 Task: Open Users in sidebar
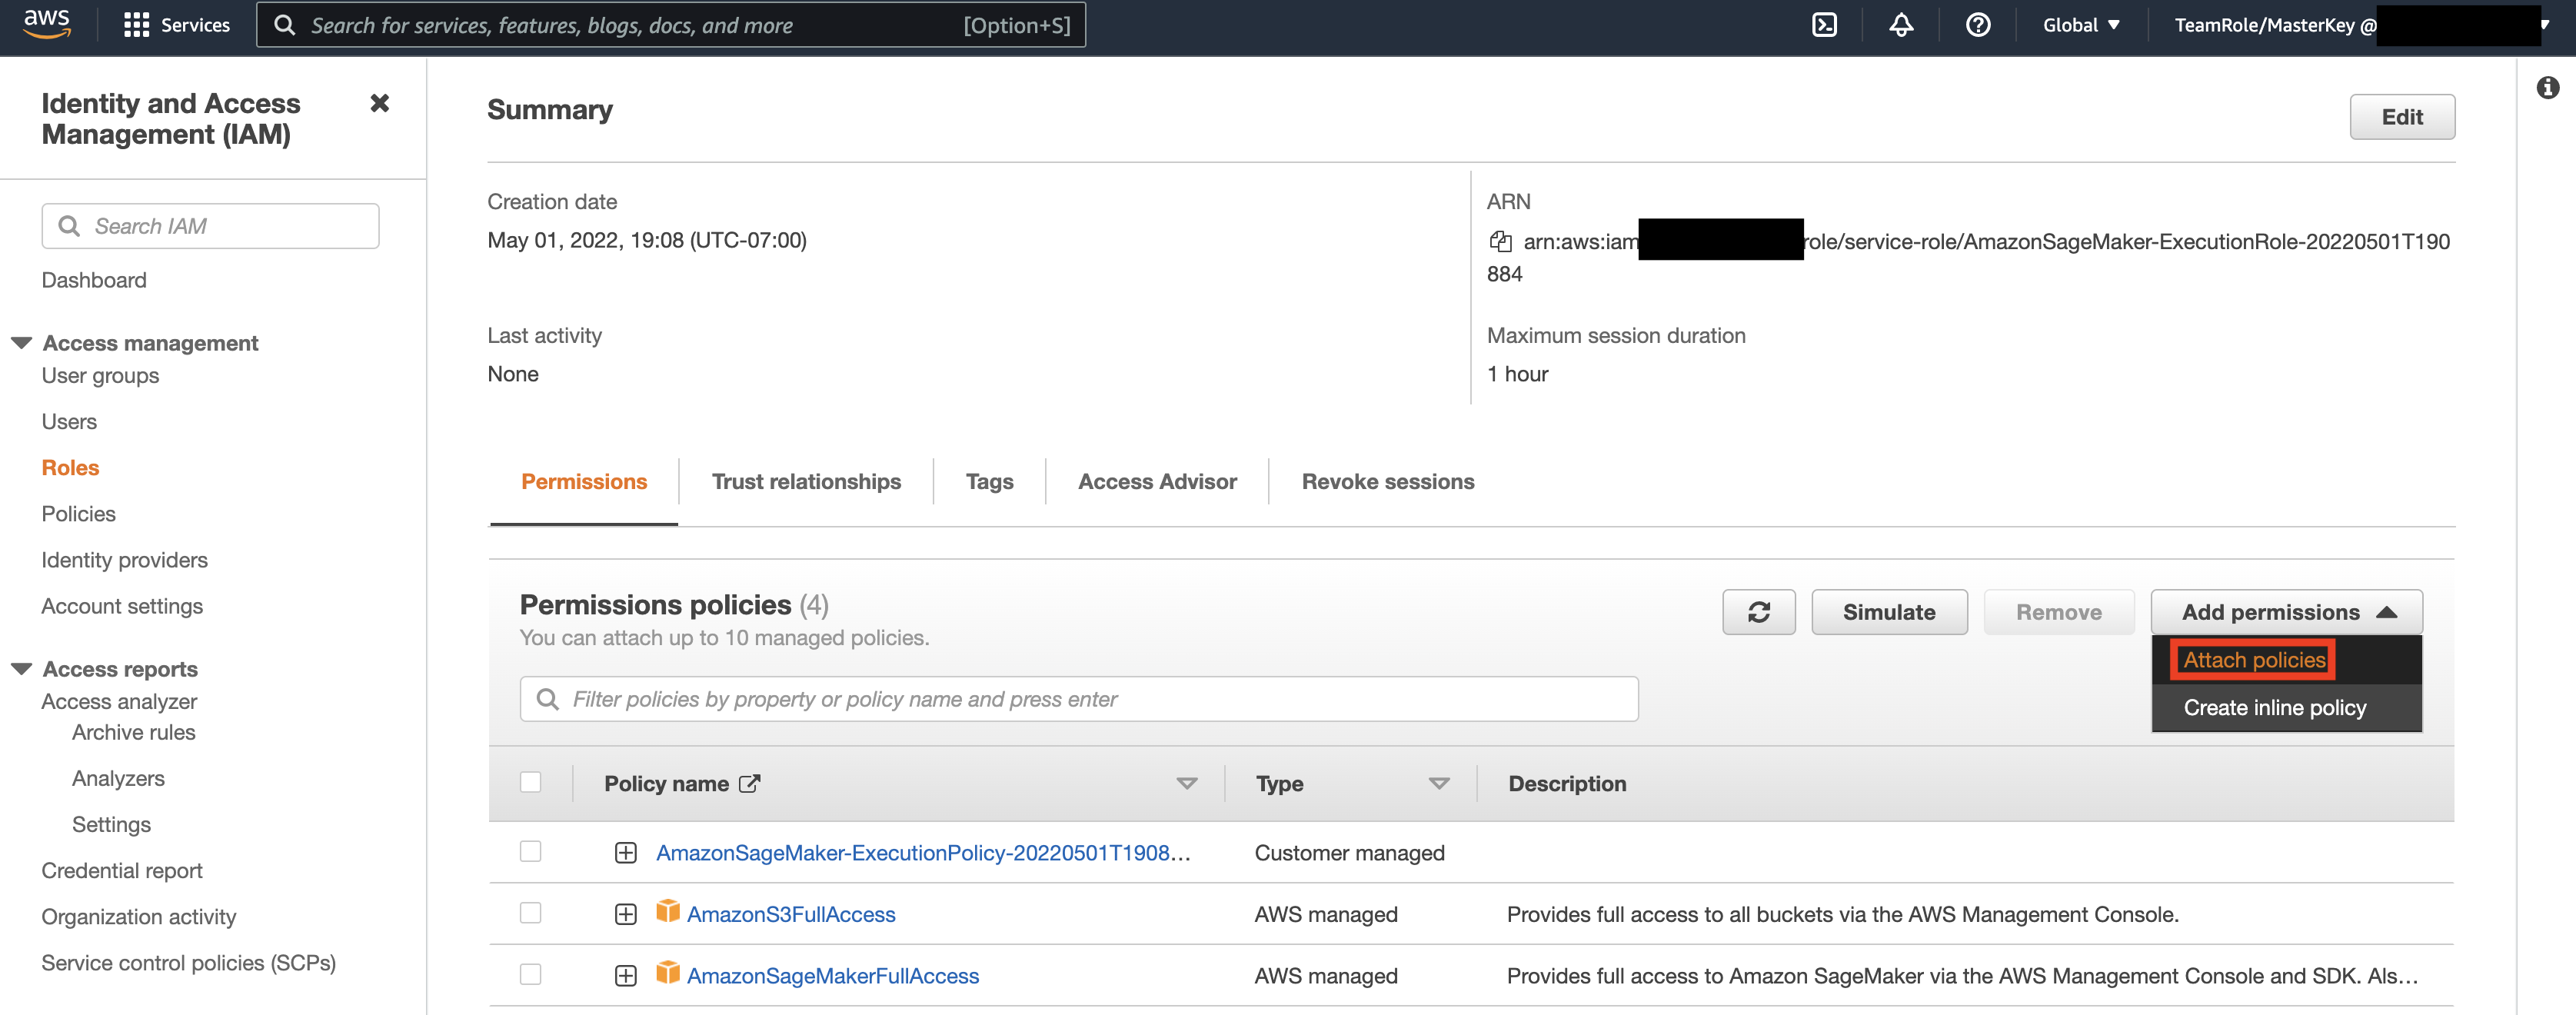pos(69,422)
